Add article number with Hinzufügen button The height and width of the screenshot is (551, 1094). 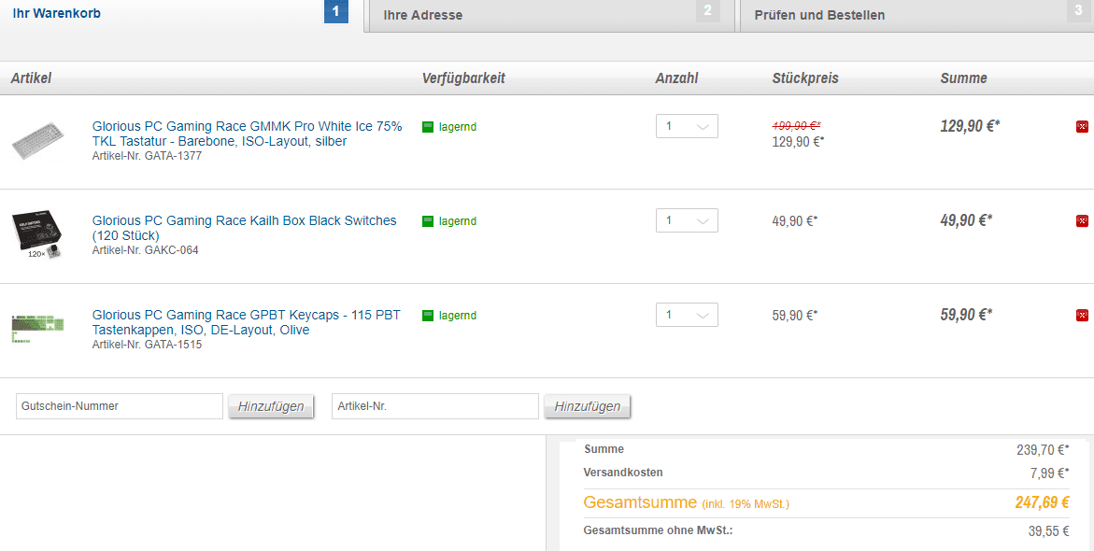pyautogui.click(x=587, y=406)
